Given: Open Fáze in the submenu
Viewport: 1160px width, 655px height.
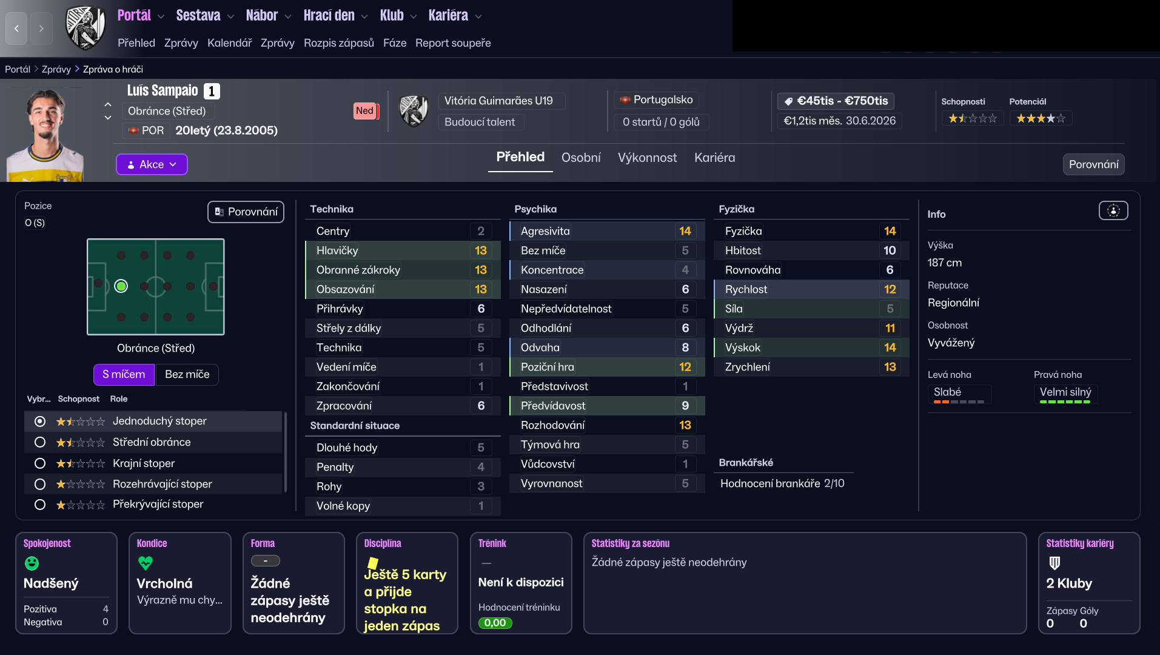Looking at the screenshot, I should point(395,43).
